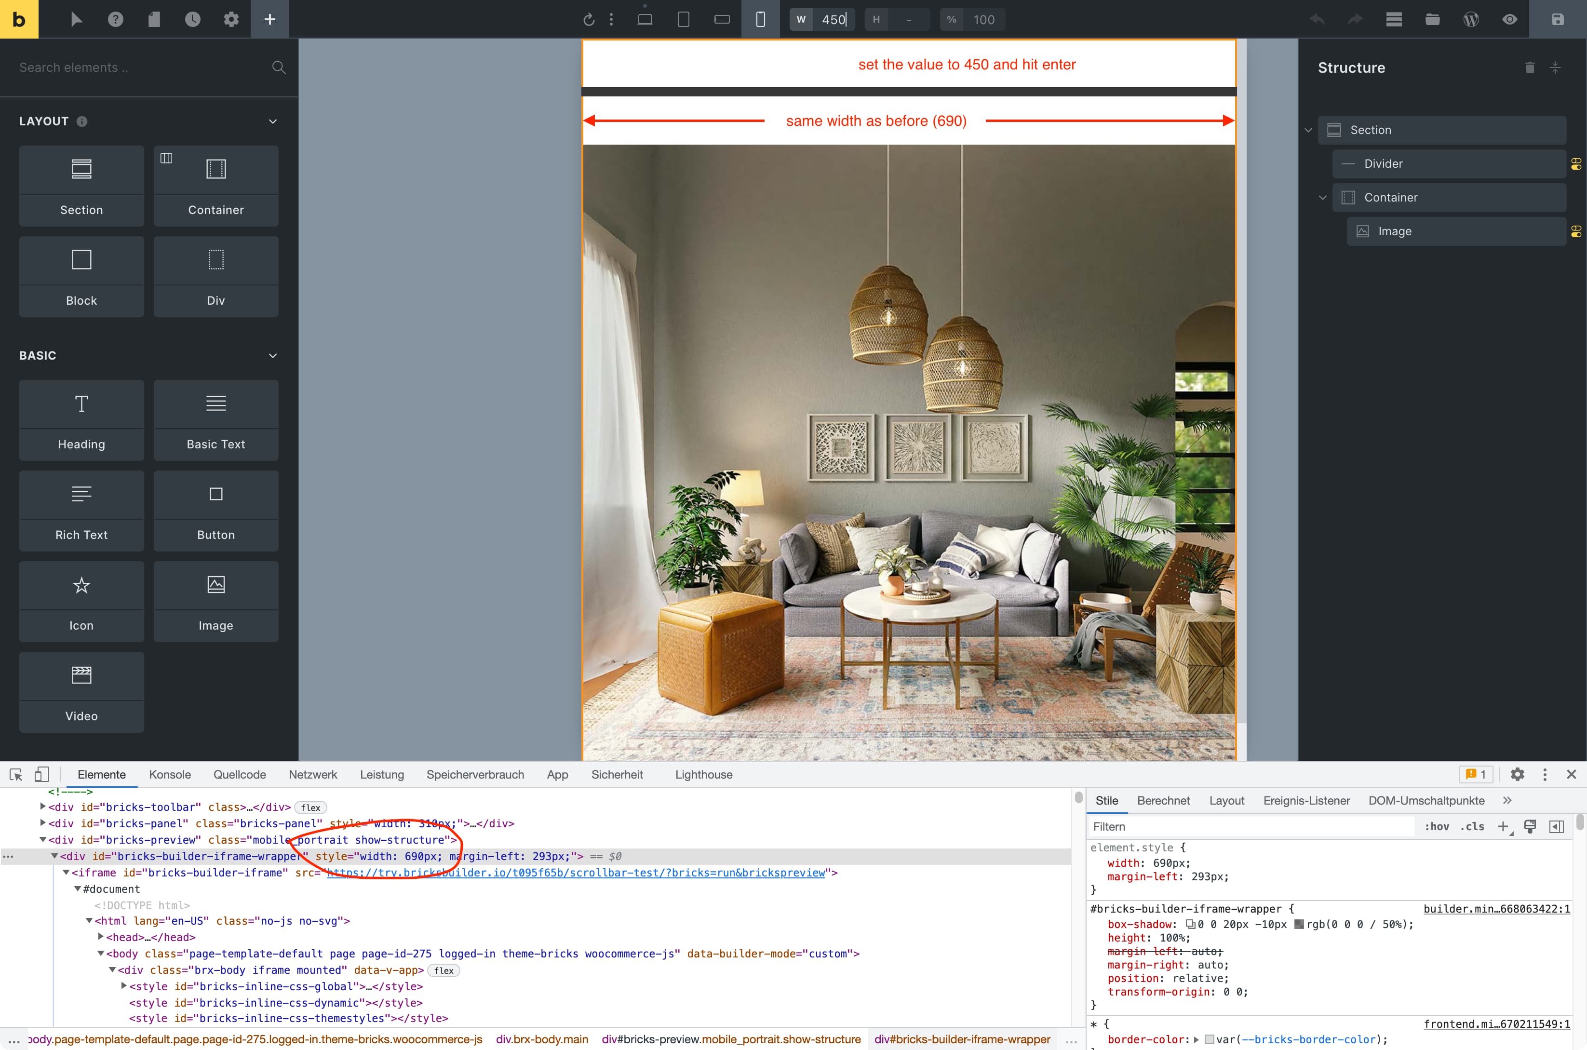Click the undo arrow in the toolbar
The height and width of the screenshot is (1050, 1587).
click(x=1317, y=19)
